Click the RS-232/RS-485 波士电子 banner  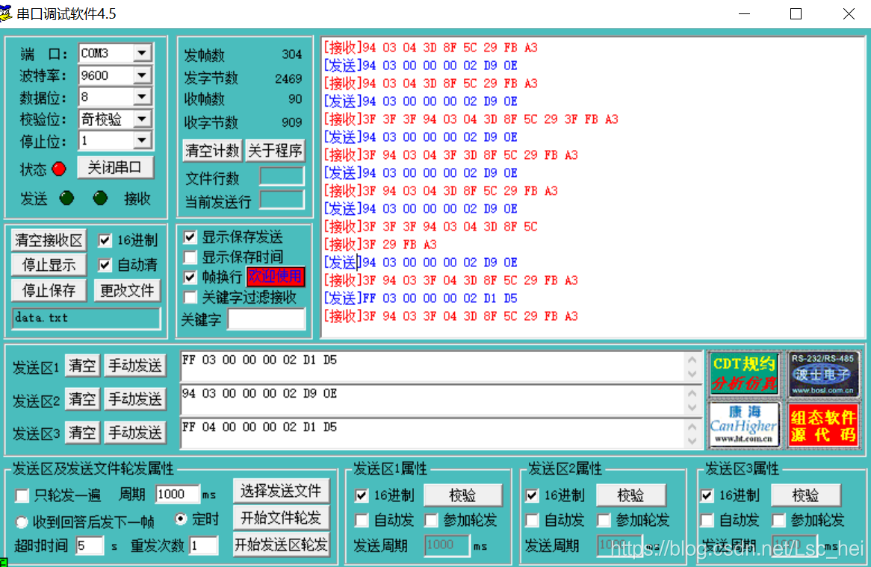tap(823, 374)
